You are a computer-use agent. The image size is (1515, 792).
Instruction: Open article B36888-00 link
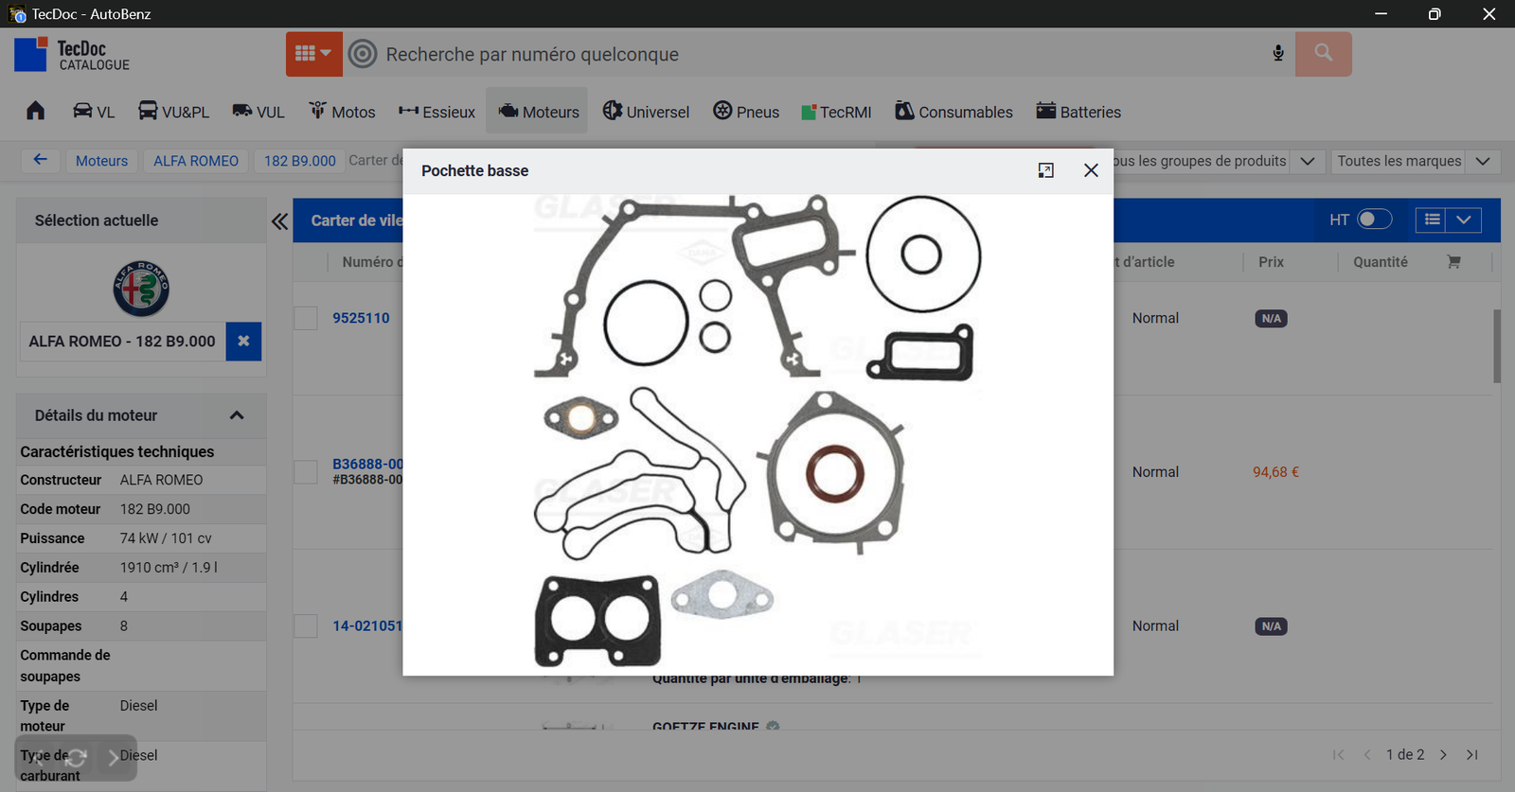(x=367, y=464)
